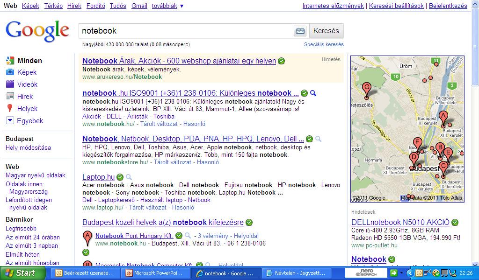Open Laptopkereső sitelink under Laptop.hu
The width and height of the screenshot is (479, 280).
(116, 200)
